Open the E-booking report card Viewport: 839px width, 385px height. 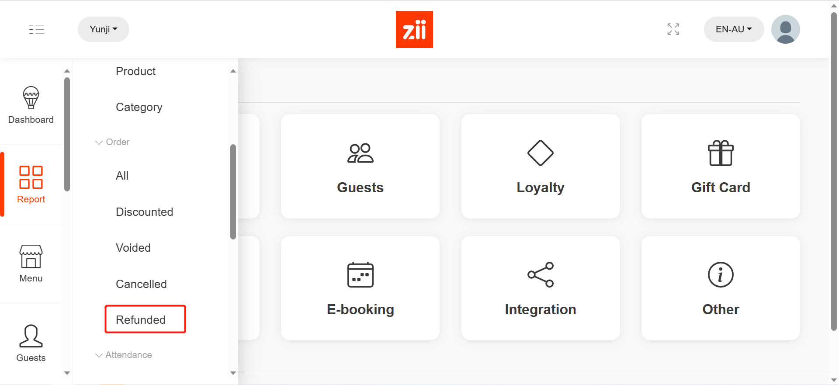[360, 288]
